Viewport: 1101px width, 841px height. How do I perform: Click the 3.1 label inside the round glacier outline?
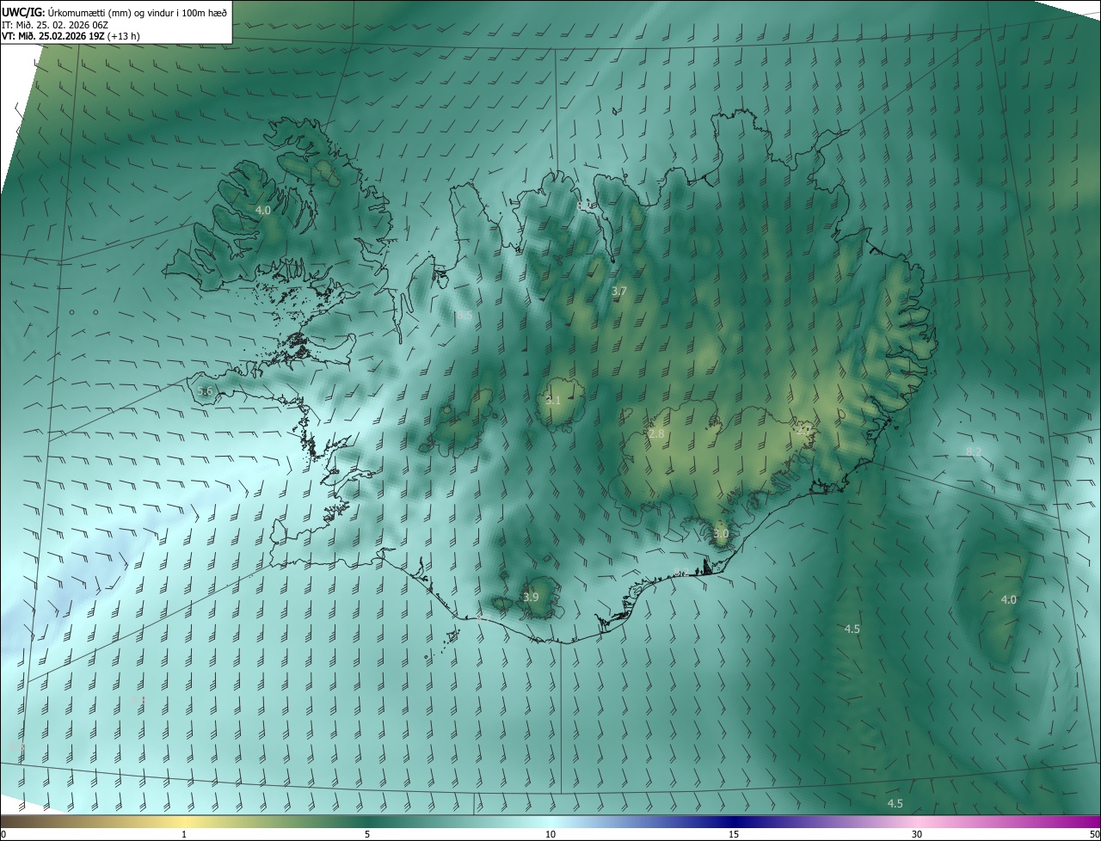553,401
